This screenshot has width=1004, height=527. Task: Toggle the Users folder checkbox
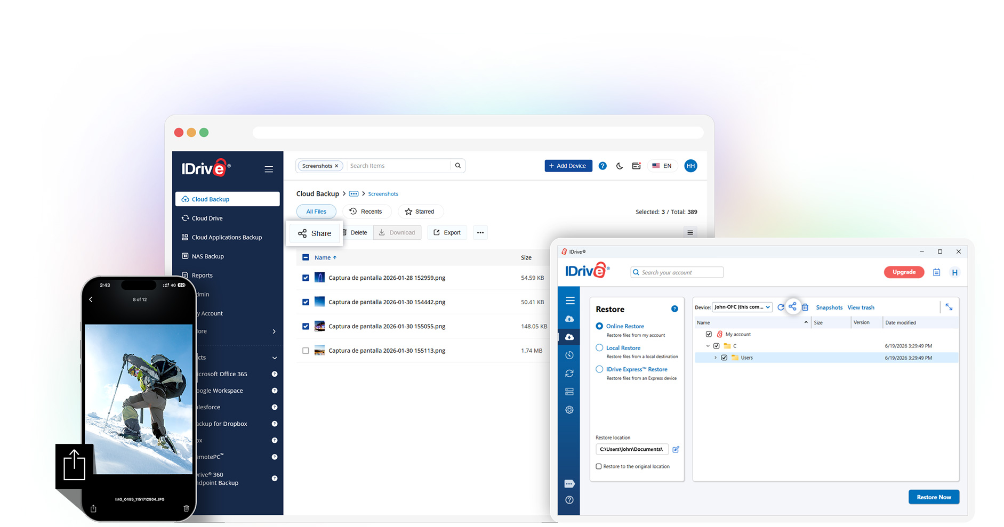click(x=724, y=358)
